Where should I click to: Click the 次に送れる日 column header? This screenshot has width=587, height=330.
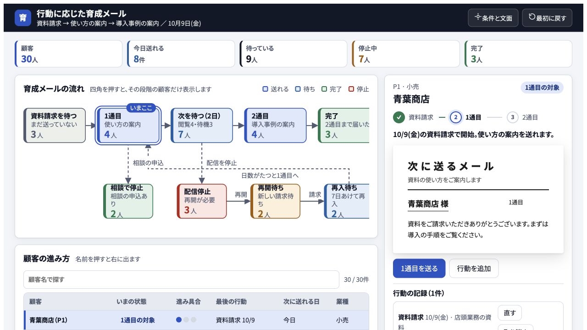301,302
